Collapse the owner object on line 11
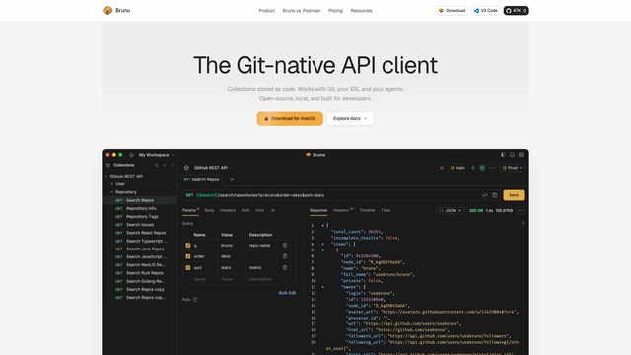 click(x=322, y=287)
